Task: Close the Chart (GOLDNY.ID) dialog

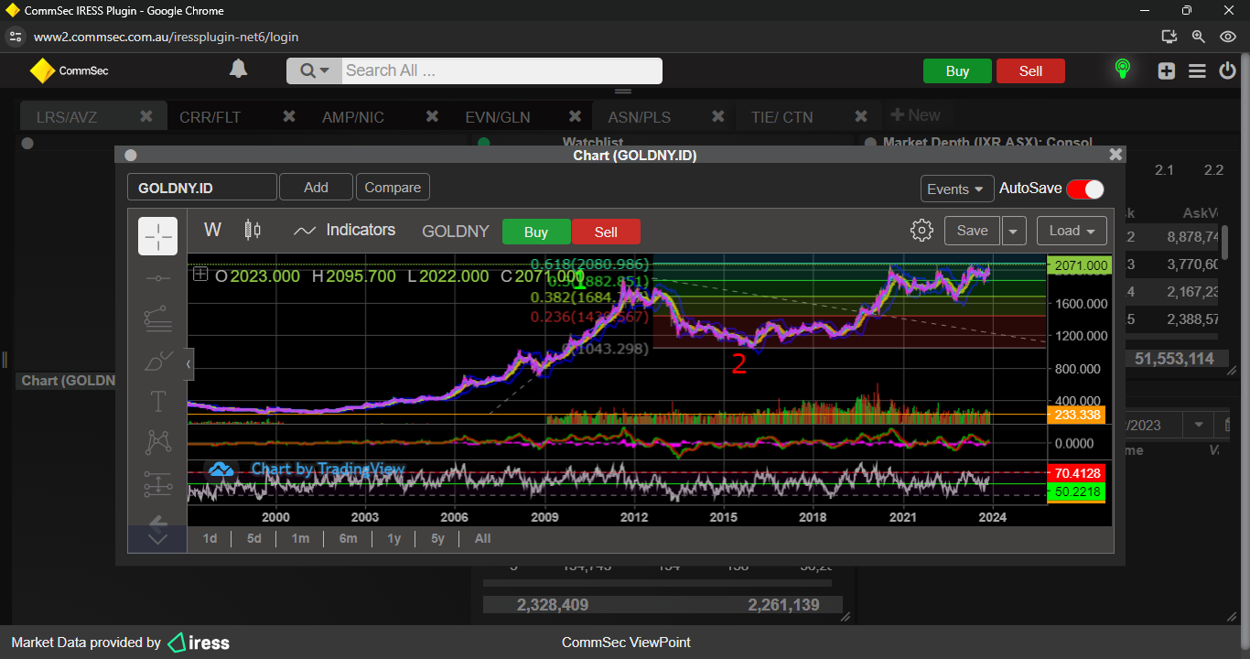Action: click(1115, 156)
